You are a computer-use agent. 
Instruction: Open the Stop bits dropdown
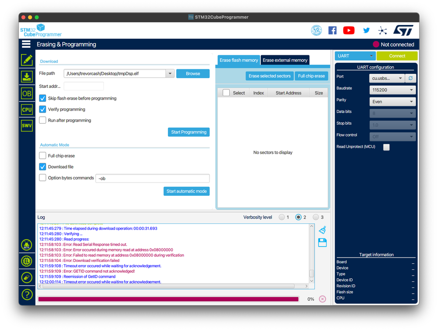click(392, 125)
